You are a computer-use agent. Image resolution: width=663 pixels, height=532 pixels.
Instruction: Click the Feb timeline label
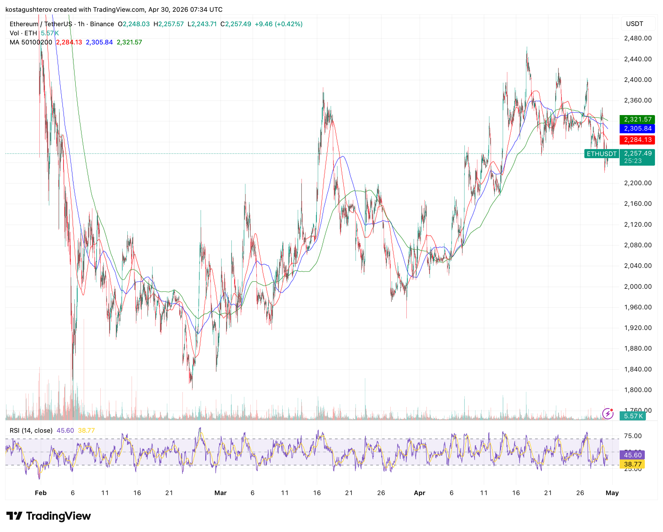pyautogui.click(x=41, y=493)
